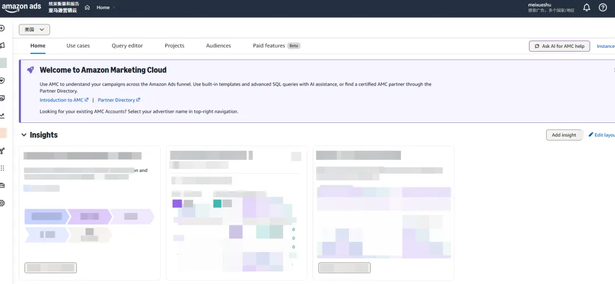Open the meixueshu account switcher
Screen dimensions: 615x284
[x=551, y=7]
